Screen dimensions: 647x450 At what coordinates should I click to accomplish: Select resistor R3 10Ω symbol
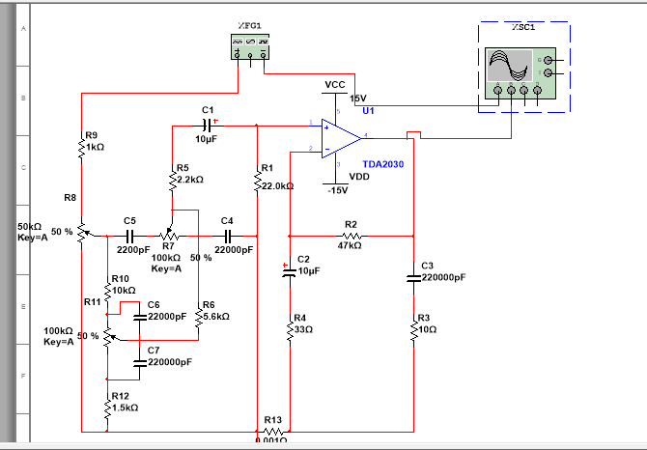[414, 331]
